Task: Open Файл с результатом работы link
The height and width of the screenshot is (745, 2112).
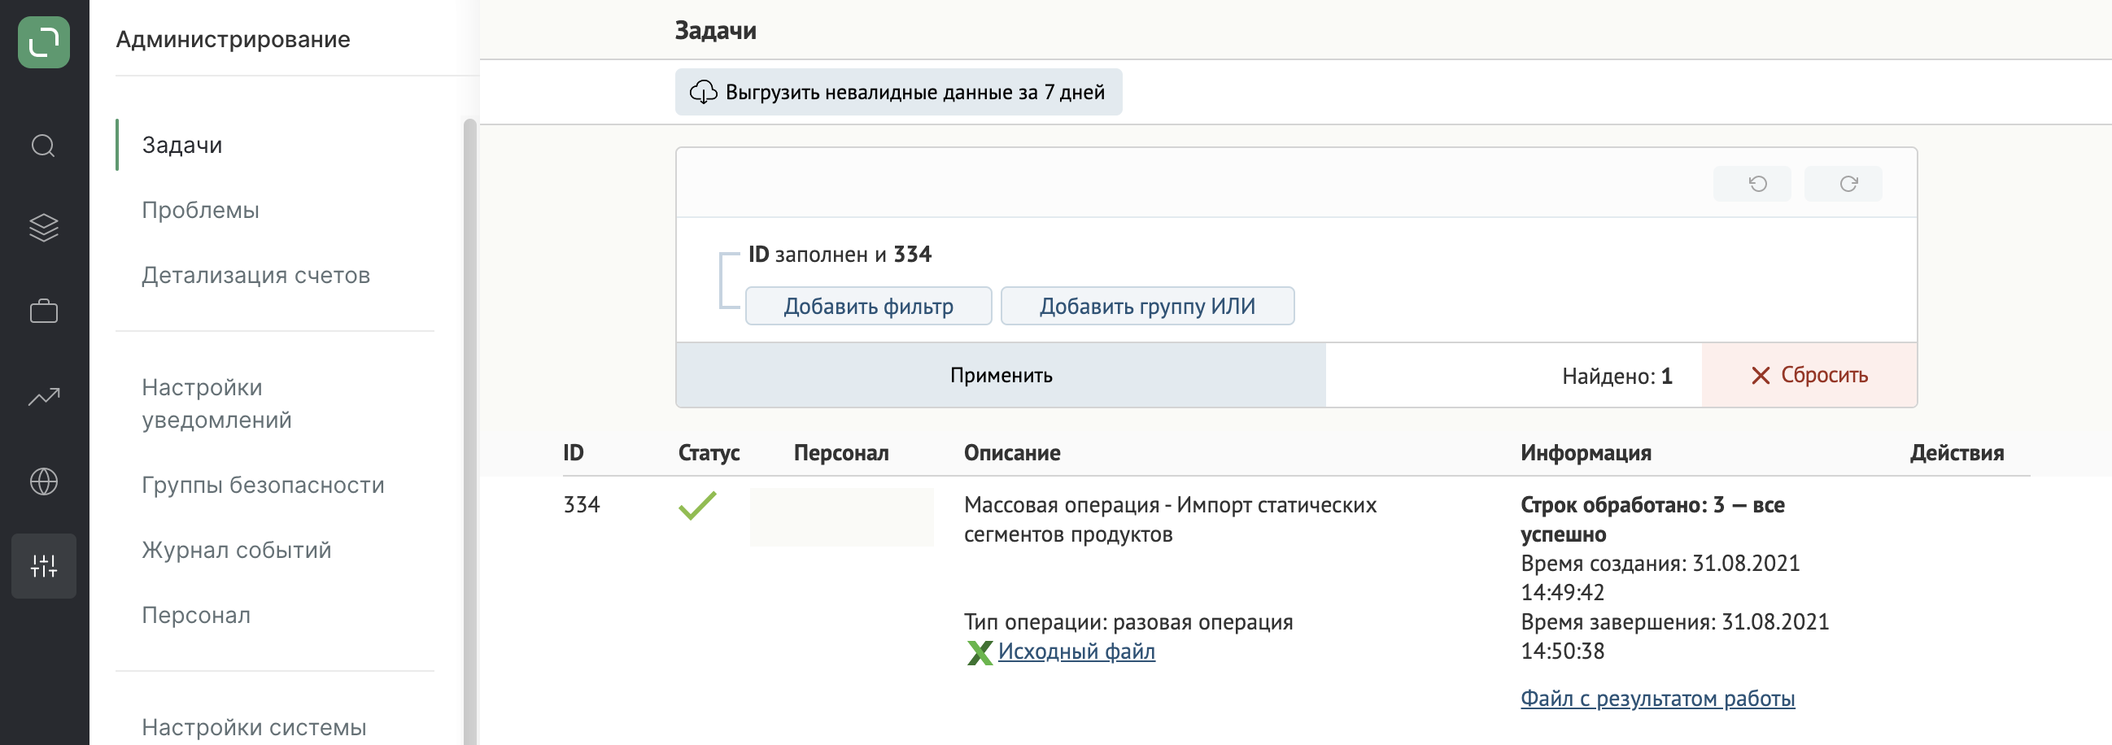Action: (x=1657, y=699)
